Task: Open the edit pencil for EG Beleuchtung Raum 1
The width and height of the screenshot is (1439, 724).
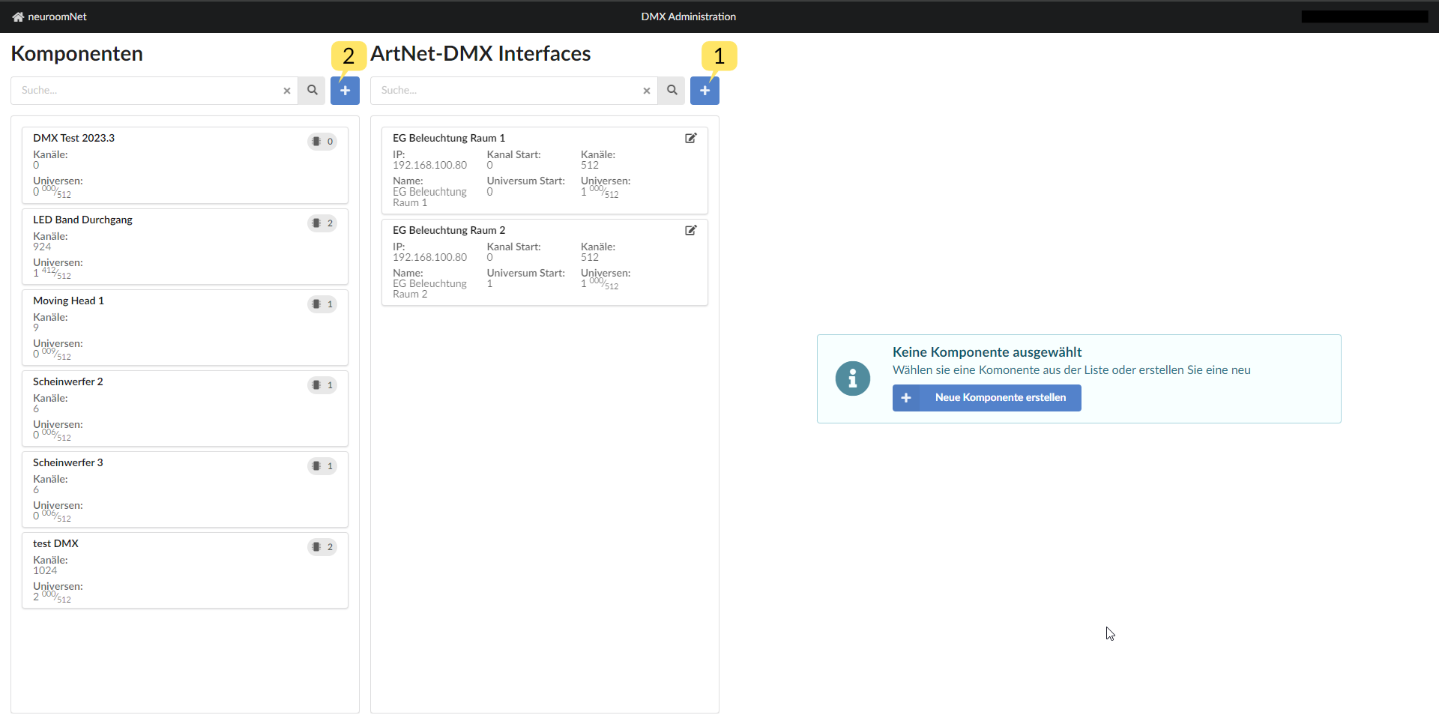Action: [x=690, y=138]
